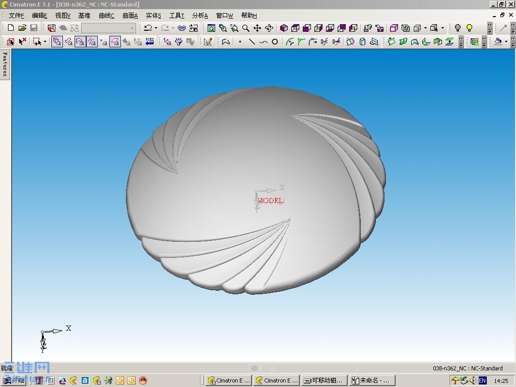Open the 实体 Solids menu
This screenshot has height=387, width=516.
[153, 16]
